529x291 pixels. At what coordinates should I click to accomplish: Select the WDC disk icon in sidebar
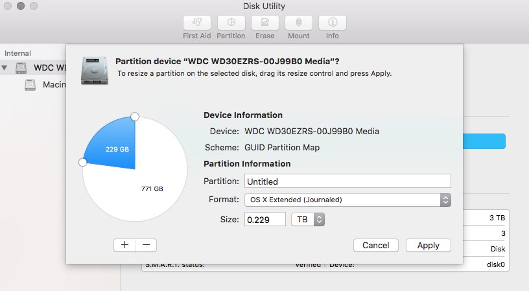21,68
